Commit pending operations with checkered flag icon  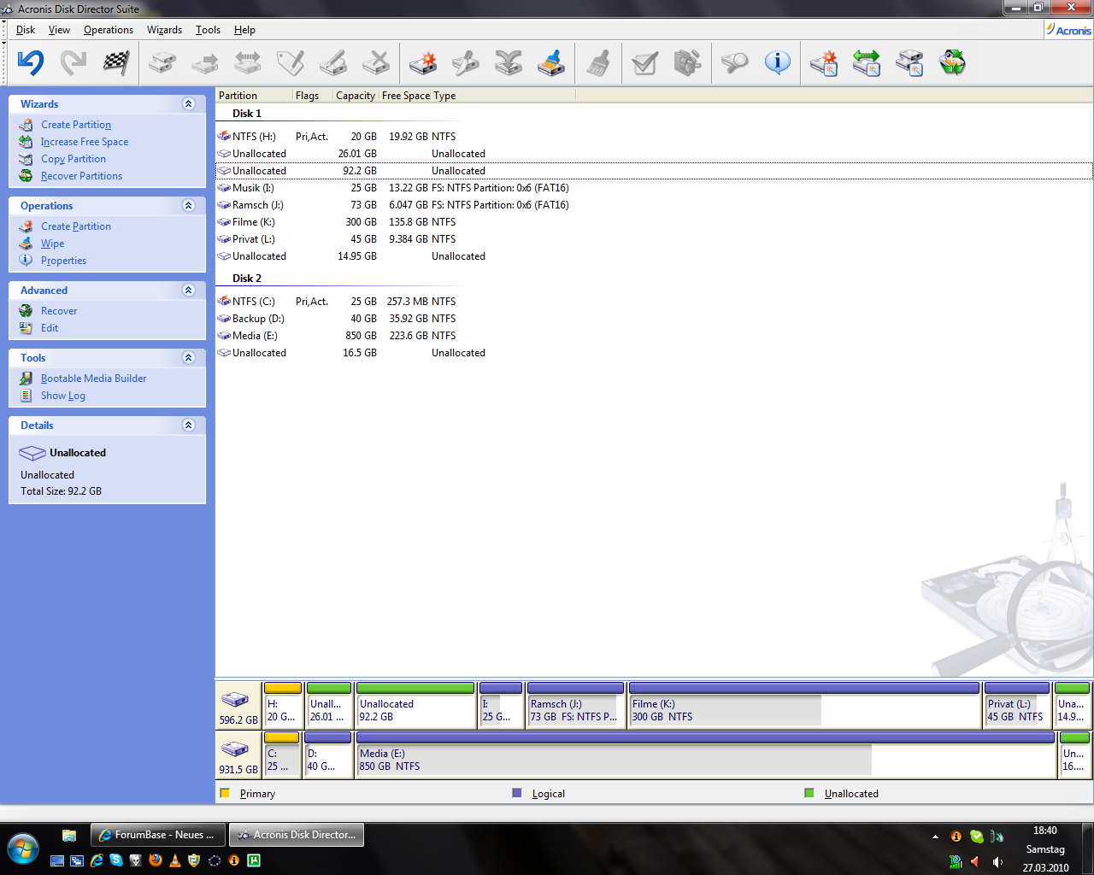116,62
